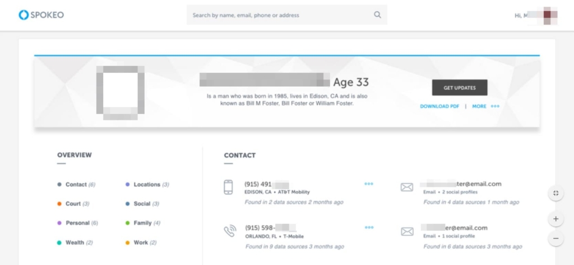
Task: Click the zoom out minus button
Action: tap(556, 238)
